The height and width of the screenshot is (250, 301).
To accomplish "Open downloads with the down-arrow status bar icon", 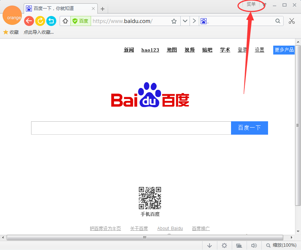I will coord(210,245).
